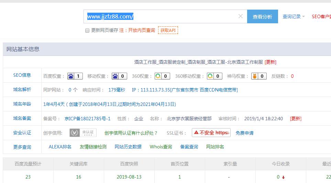Open the SEO信息 row label
Image resolution: width=331 pixels, height=183 pixels.
[x=22, y=75]
